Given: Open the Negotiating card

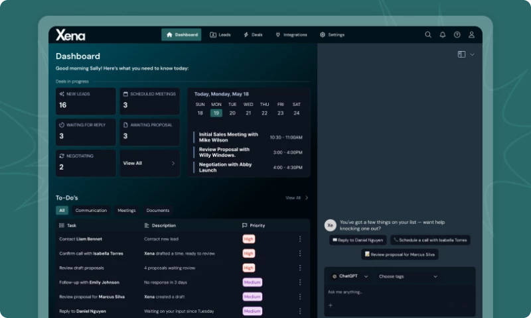Looking at the screenshot, I should click(x=86, y=163).
